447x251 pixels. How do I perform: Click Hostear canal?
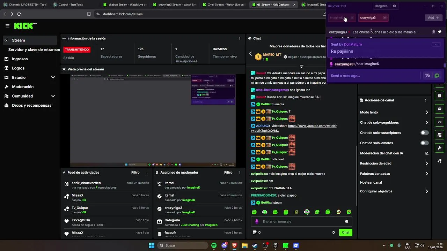[x=371, y=182]
